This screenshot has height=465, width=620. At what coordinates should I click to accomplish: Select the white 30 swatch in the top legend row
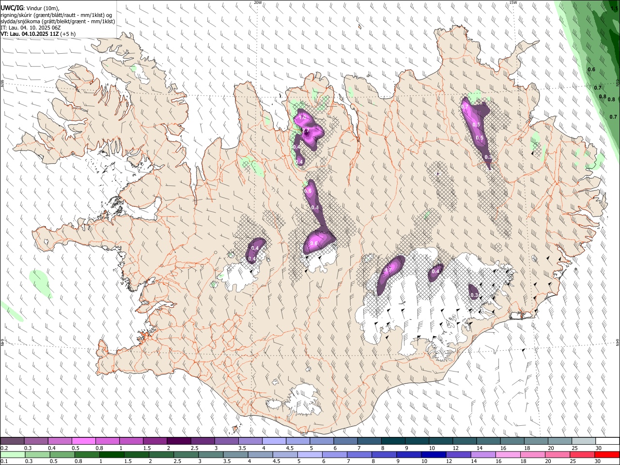coord(607,441)
